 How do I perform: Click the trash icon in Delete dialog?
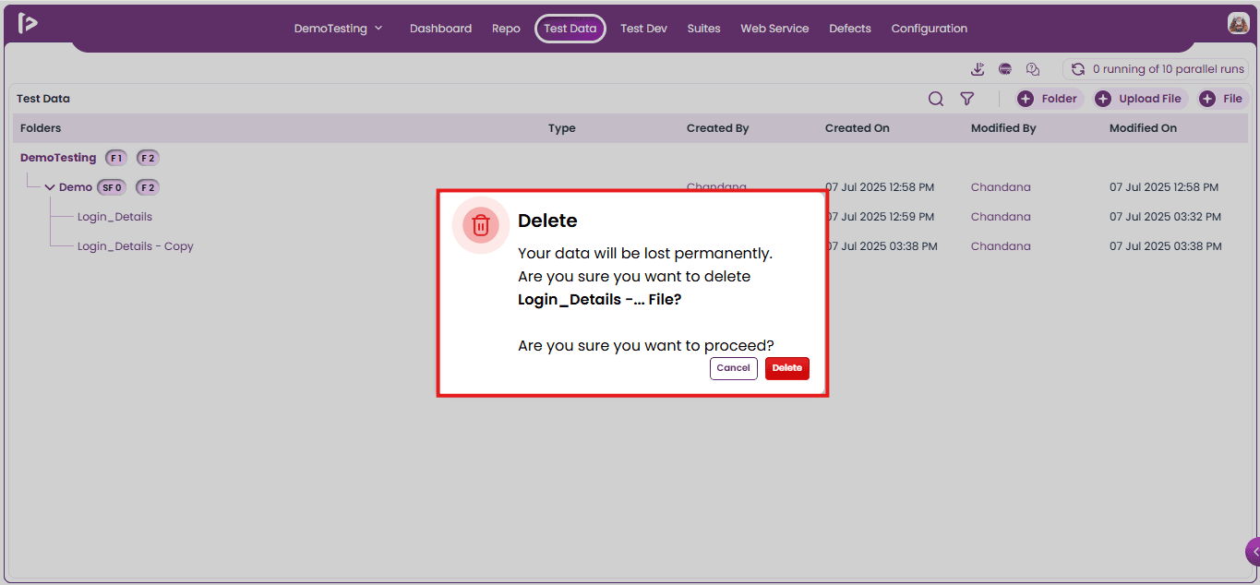481,225
